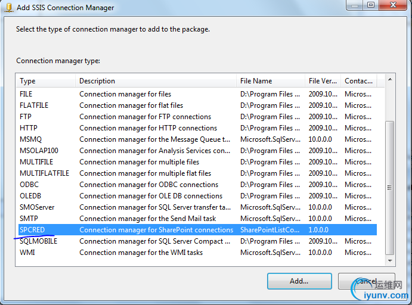
Task: Choose the FTP connection manager
Action: point(26,117)
